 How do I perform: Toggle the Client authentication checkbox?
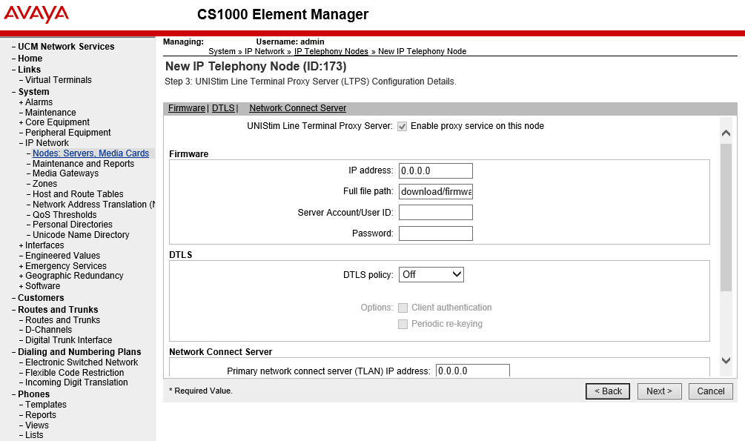tap(403, 308)
